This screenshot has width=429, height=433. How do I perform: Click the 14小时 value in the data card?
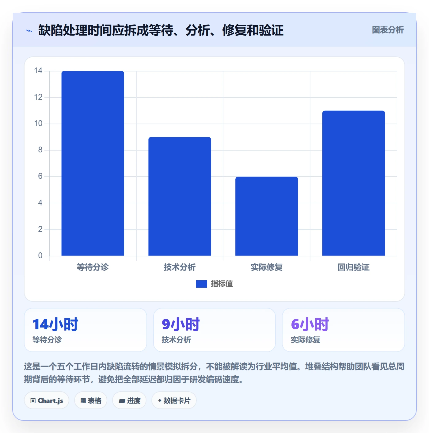click(55, 324)
